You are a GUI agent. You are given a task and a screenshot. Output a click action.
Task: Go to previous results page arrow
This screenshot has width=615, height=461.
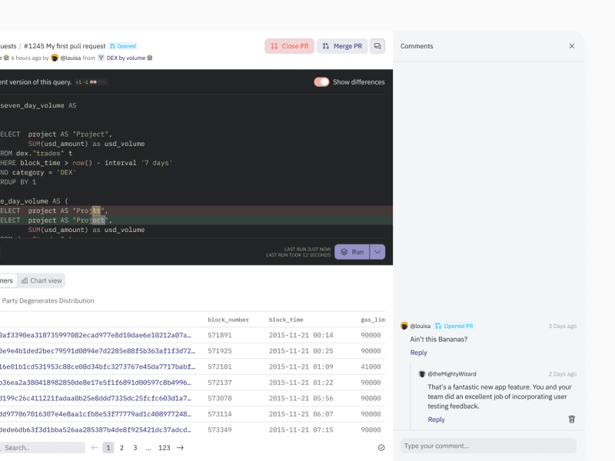point(95,447)
